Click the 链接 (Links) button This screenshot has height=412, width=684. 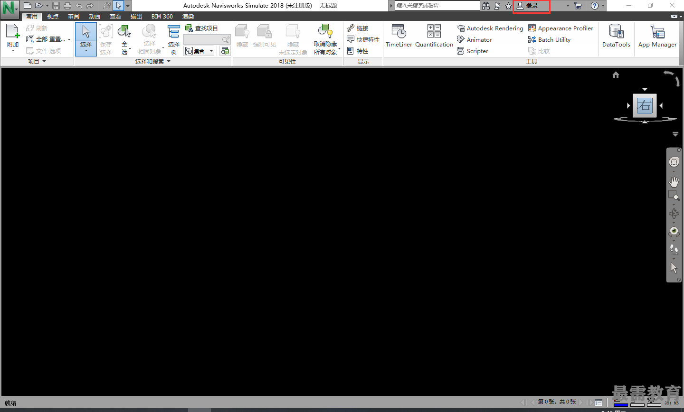click(358, 28)
